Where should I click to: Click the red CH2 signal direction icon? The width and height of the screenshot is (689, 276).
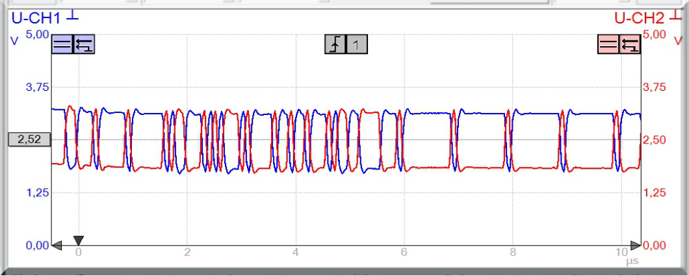(x=630, y=44)
